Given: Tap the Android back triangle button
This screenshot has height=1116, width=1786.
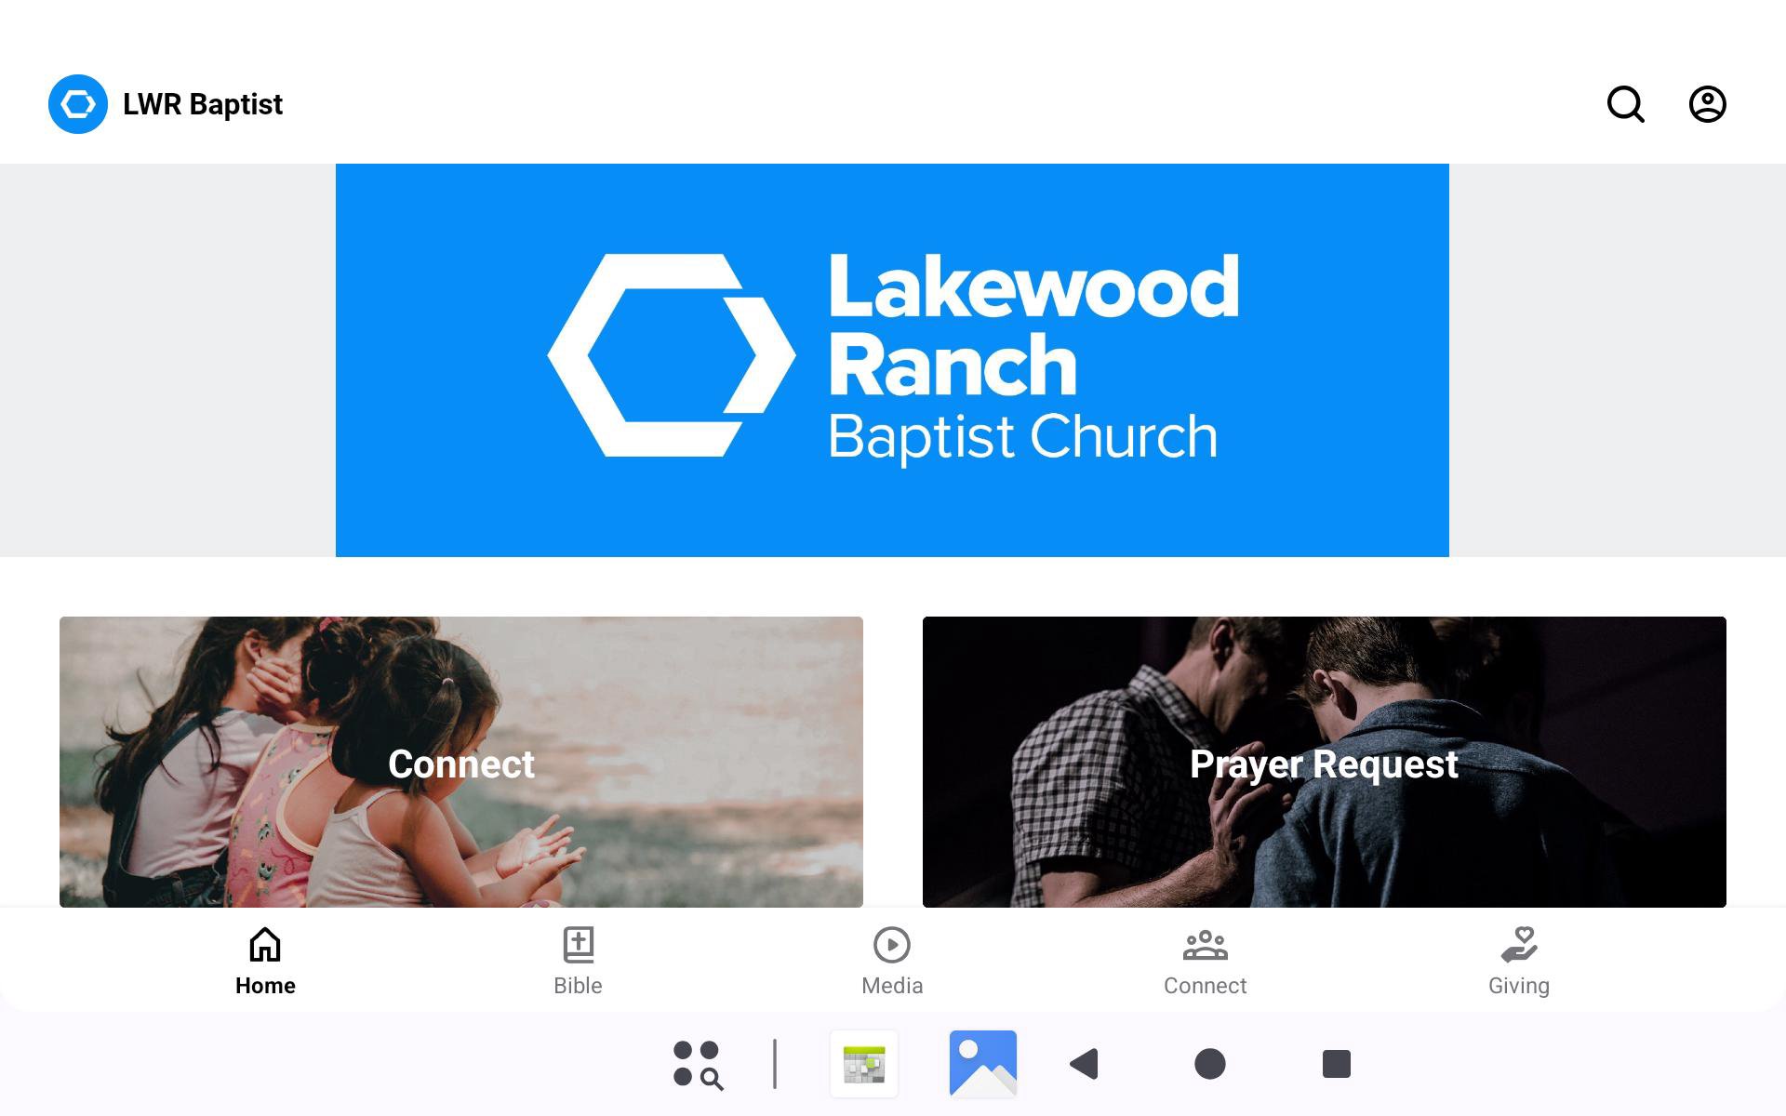Looking at the screenshot, I should point(1085,1064).
